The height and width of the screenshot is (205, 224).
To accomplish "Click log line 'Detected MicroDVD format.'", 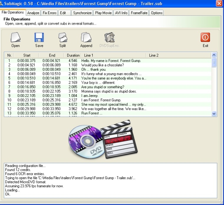I will [x=26, y=182].
